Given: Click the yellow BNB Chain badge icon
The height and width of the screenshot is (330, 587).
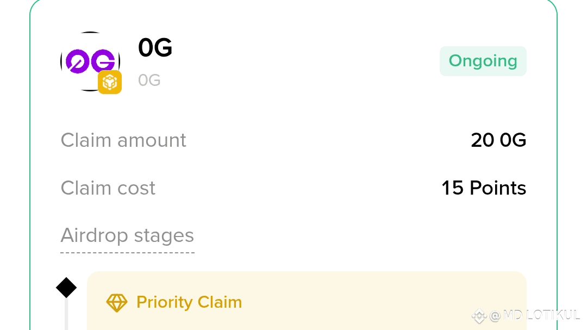Looking at the screenshot, I should pos(110,82).
